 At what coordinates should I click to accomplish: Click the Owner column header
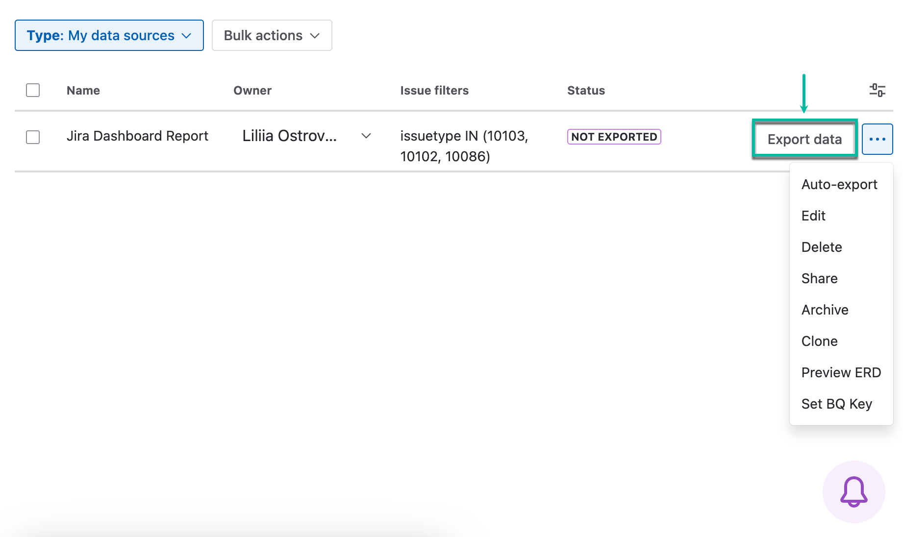pos(252,91)
